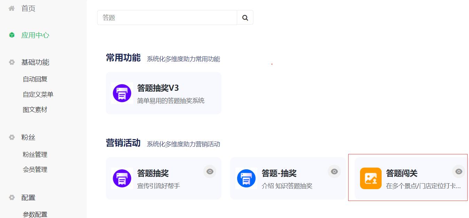Open the 答题闯关 app title
Viewport: 469px width, 218px height.
[x=401, y=173]
